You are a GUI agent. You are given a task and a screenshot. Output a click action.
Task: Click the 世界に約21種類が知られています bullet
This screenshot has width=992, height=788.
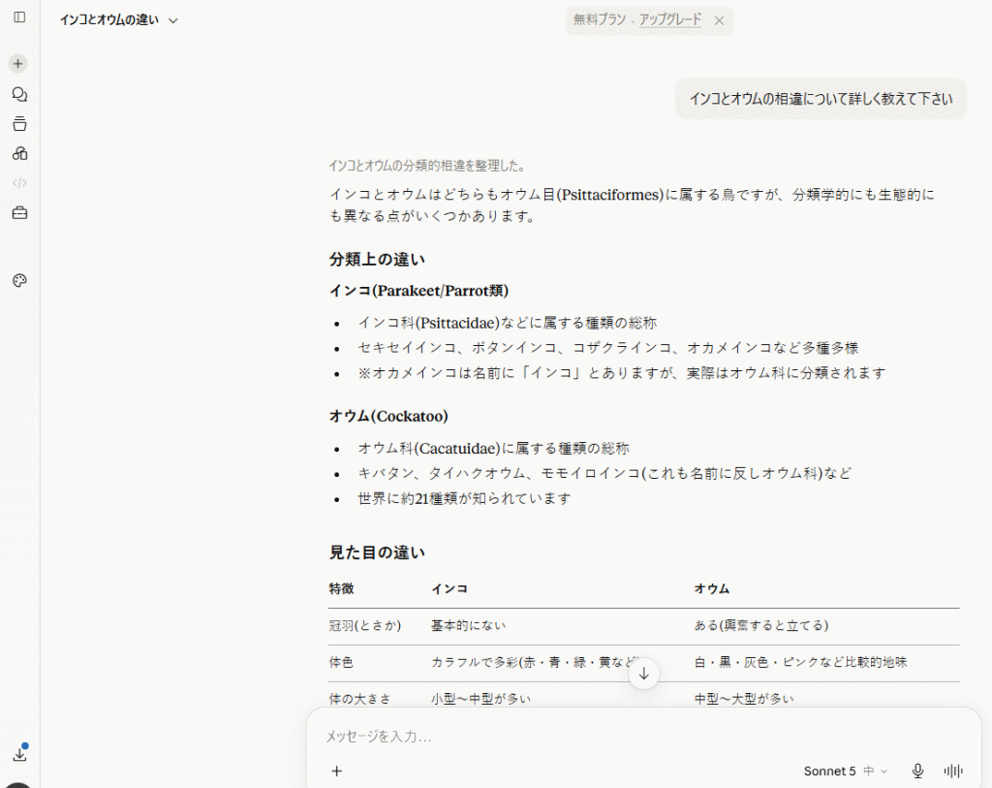pyautogui.click(x=464, y=499)
